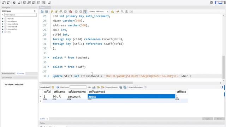Viewport: 226px width, 127px height.
Task: Click the Filter objects search field
Action: coord(20,15)
